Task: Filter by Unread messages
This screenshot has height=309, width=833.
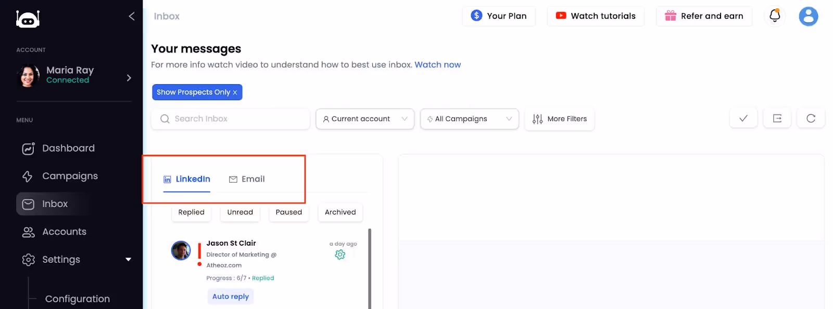Action: (240, 212)
